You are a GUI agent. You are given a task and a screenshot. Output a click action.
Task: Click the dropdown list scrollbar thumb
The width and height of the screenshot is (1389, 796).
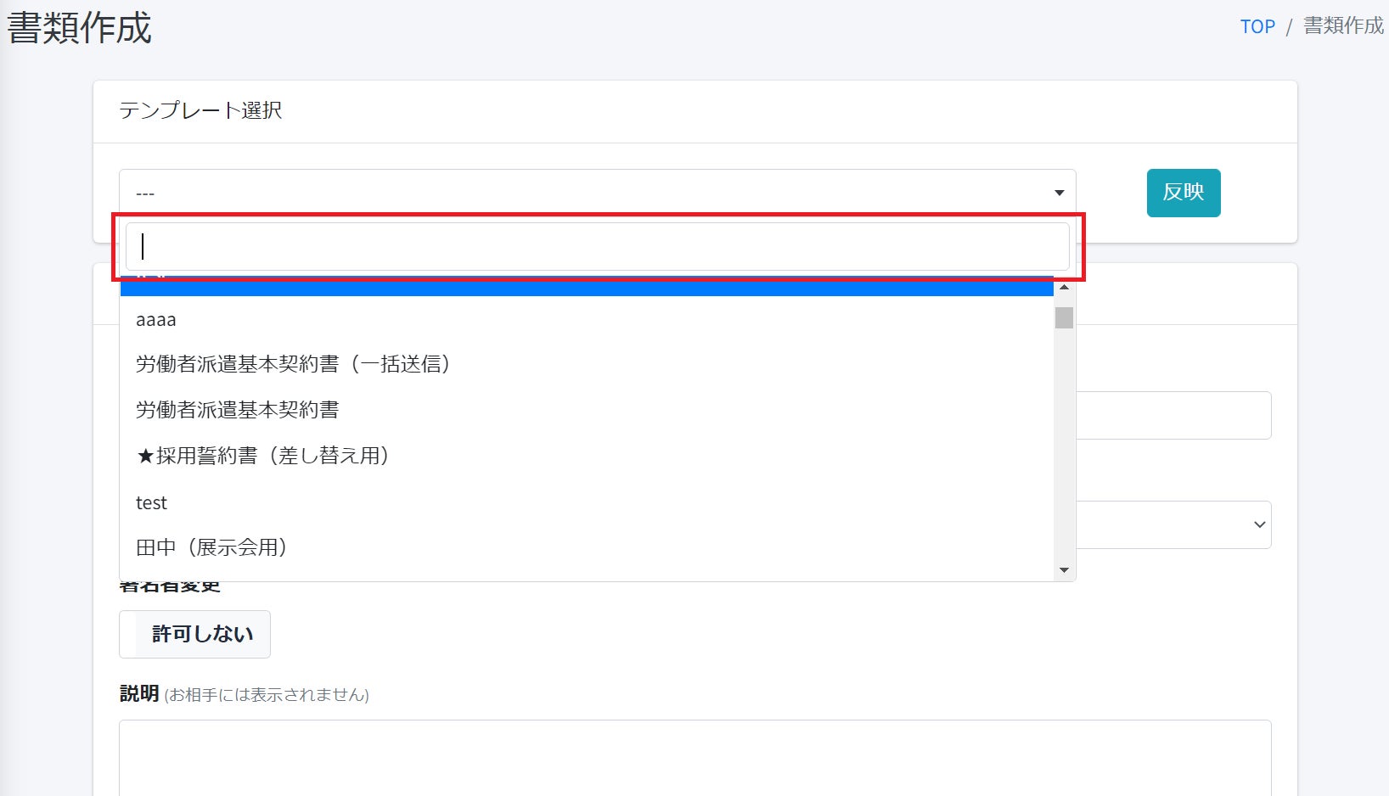pos(1064,317)
